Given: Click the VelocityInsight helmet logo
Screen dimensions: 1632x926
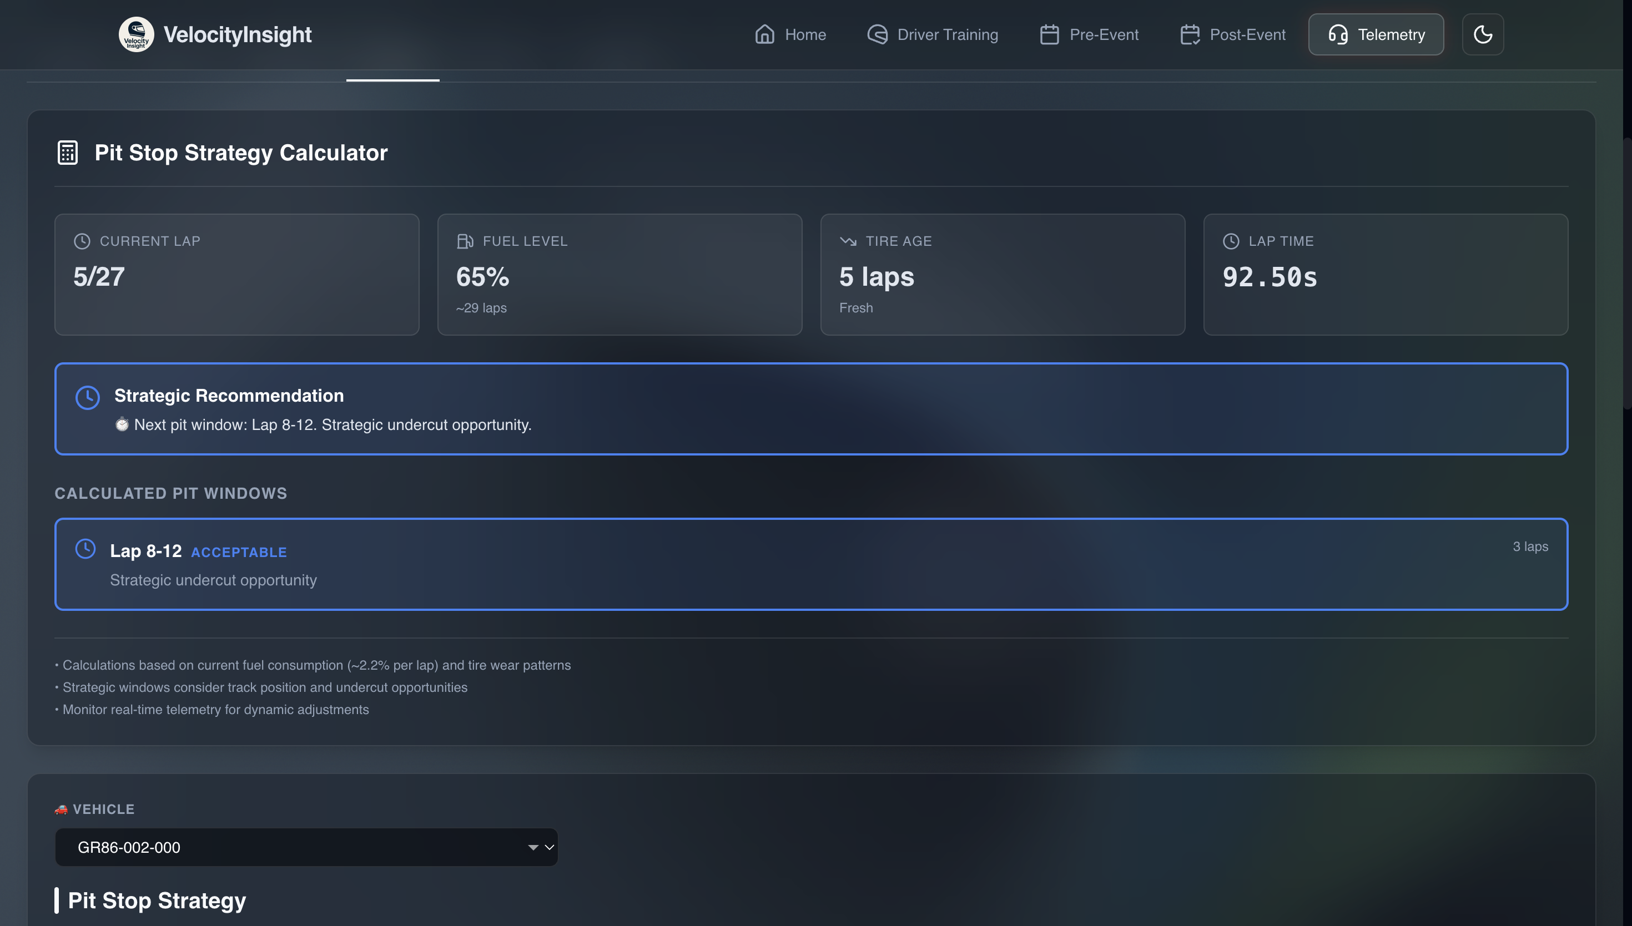Looking at the screenshot, I should click(x=136, y=34).
